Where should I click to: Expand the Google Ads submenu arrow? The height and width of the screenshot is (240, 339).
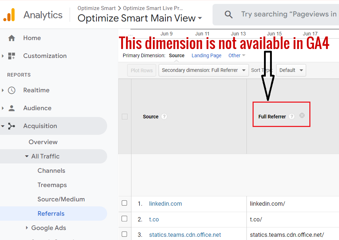[27, 228]
